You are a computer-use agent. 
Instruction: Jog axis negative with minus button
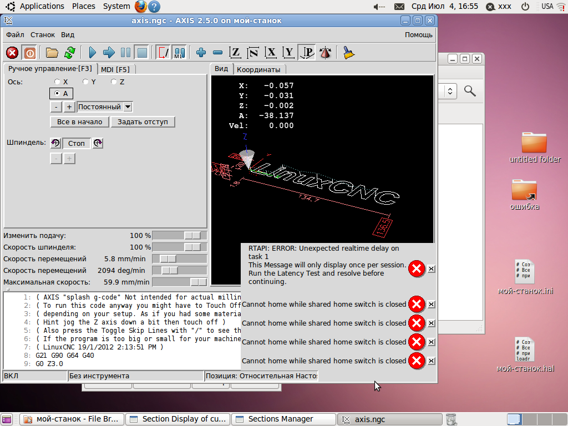pos(56,107)
